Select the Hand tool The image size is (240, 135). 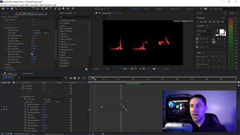[x=12, y=9]
